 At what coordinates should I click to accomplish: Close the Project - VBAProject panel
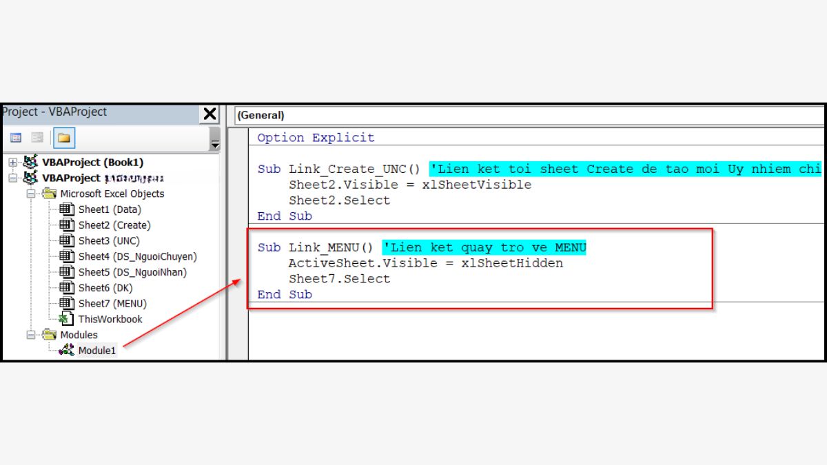tap(210, 114)
